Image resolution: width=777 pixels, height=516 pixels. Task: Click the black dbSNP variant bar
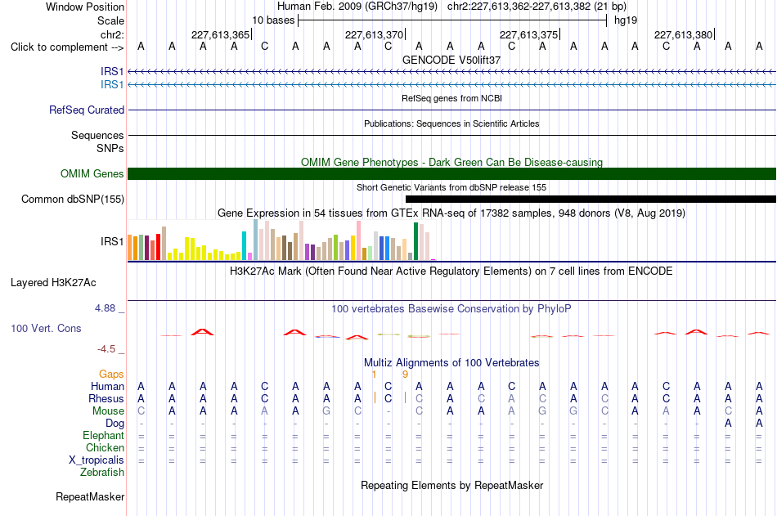coord(591,200)
